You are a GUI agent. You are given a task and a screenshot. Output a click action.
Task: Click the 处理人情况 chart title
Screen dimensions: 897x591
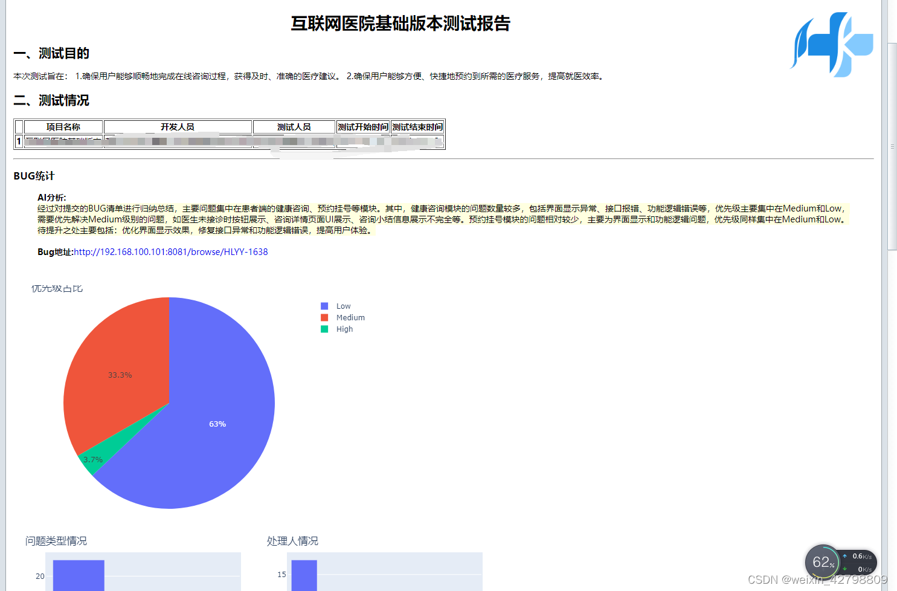pos(292,541)
